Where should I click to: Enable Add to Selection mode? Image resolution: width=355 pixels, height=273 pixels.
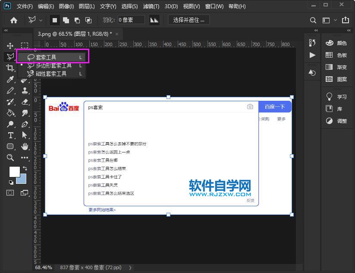click(66, 20)
